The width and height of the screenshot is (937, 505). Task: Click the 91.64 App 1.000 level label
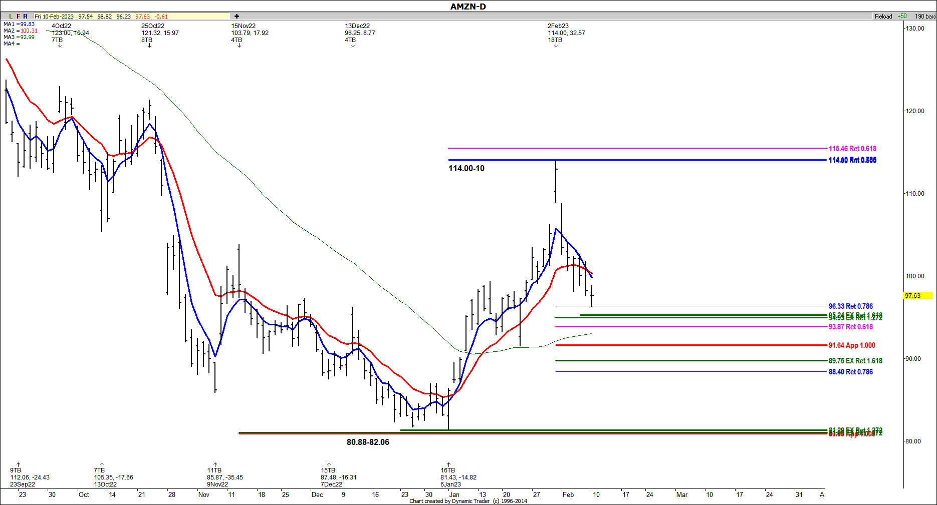click(x=852, y=345)
